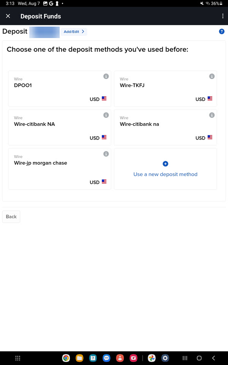Open the three-dot overflow menu
The width and height of the screenshot is (228, 365).
(223, 16)
